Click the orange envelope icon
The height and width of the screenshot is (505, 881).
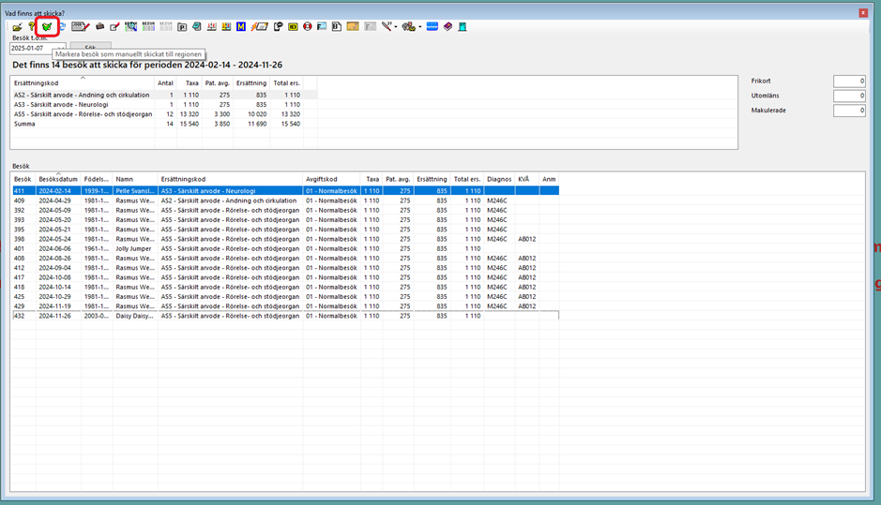point(353,26)
